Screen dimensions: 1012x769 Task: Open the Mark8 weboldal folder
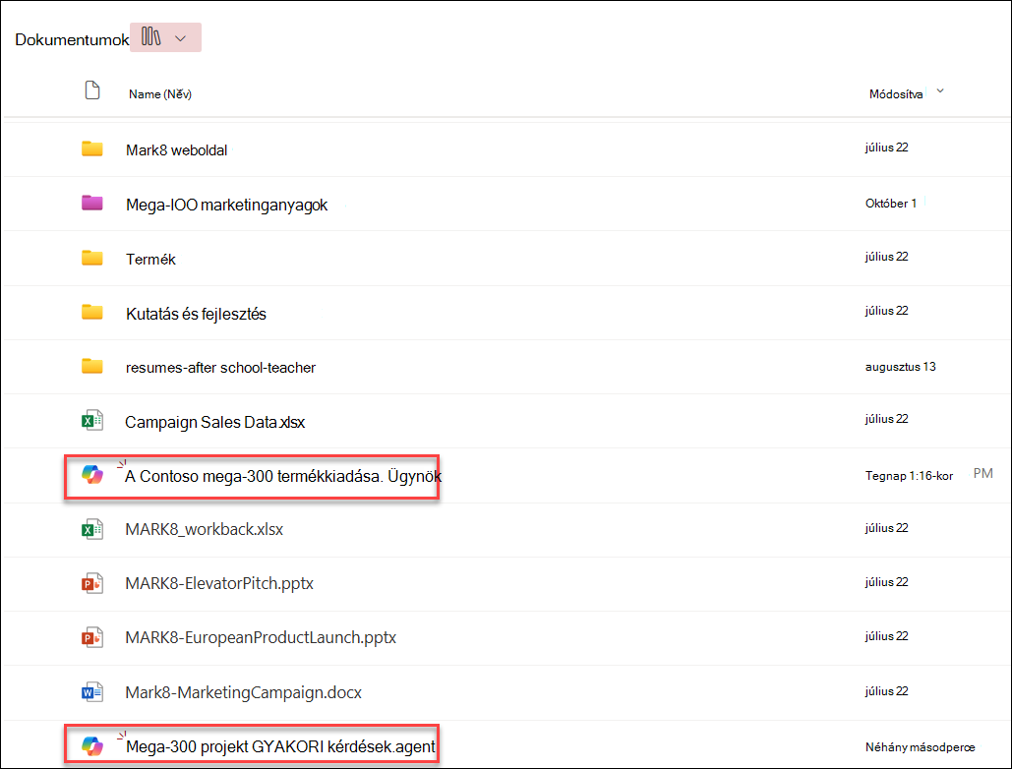[176, 150]
